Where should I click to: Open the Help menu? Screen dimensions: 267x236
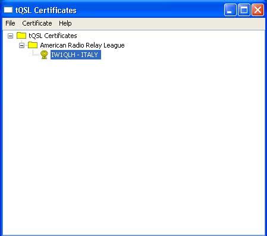tap(65, 23)
